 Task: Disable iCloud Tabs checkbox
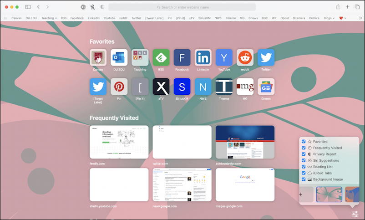click(x=304, y=173)
